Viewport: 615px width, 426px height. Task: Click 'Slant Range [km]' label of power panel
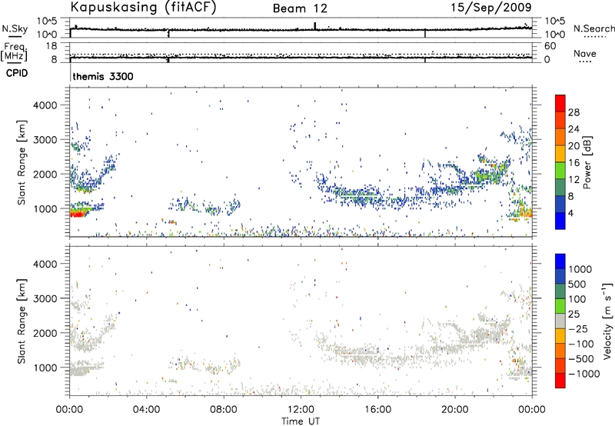[x=22, y=162]
